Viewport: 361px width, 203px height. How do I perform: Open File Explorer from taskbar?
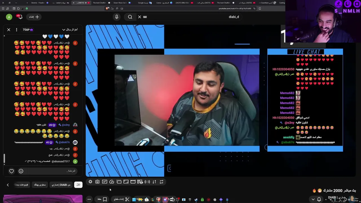140,200
